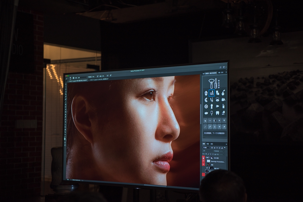The image size is (303, 202).
Task: Click the tooth whitening icon
Action: point(217,113)
